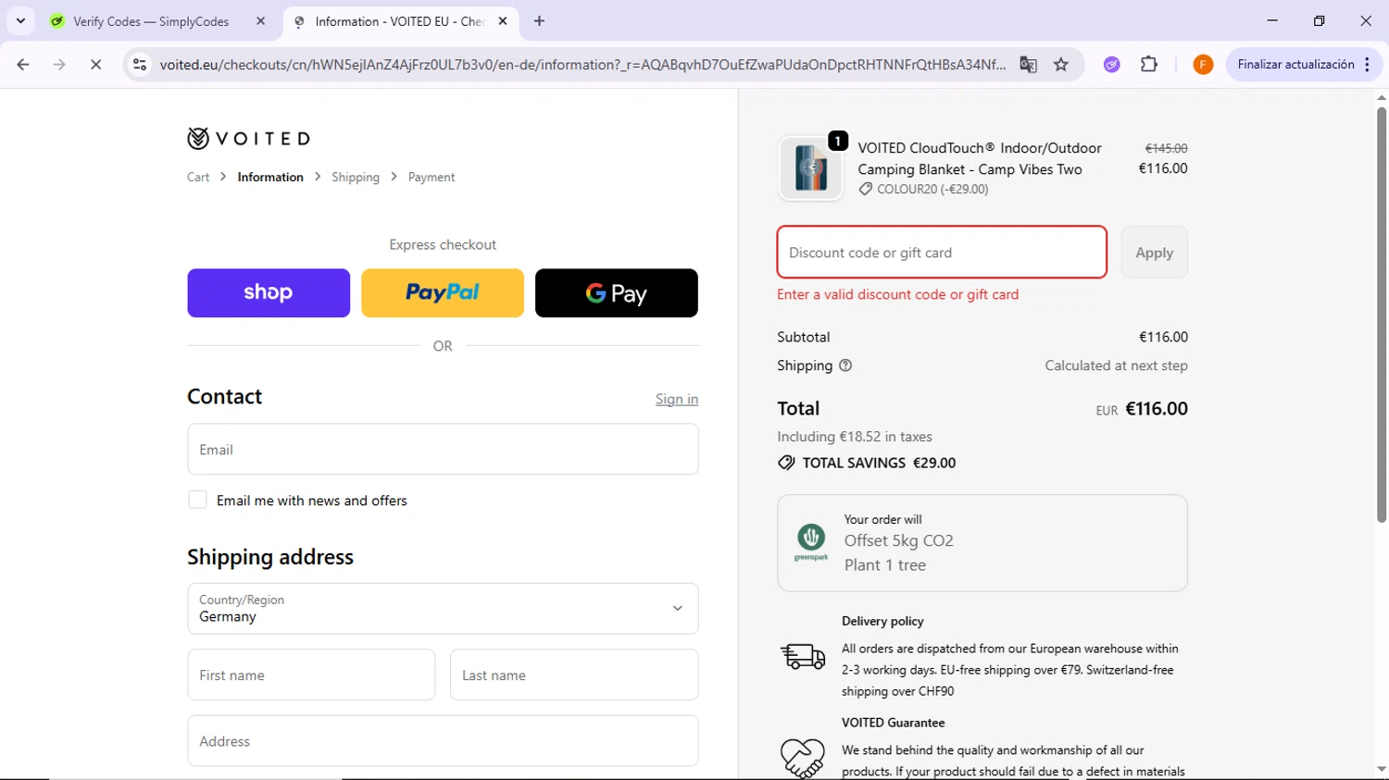The width and height of the screenshot is (1389, 780).
Task: Open the extensions puzzle icon
Action: click(x=1149, y=65)
